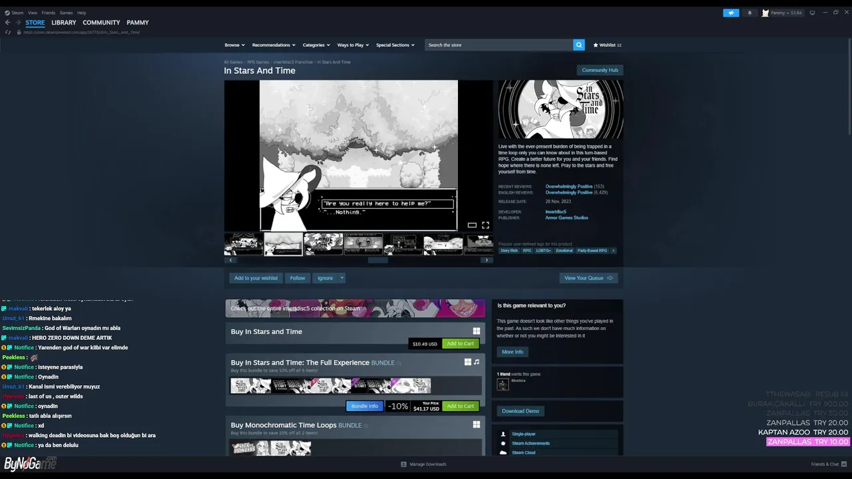852x479 pixels.
Task: Expand the Ways to Play dropdown
Action: pyautogui.click(x=353, y=45)
